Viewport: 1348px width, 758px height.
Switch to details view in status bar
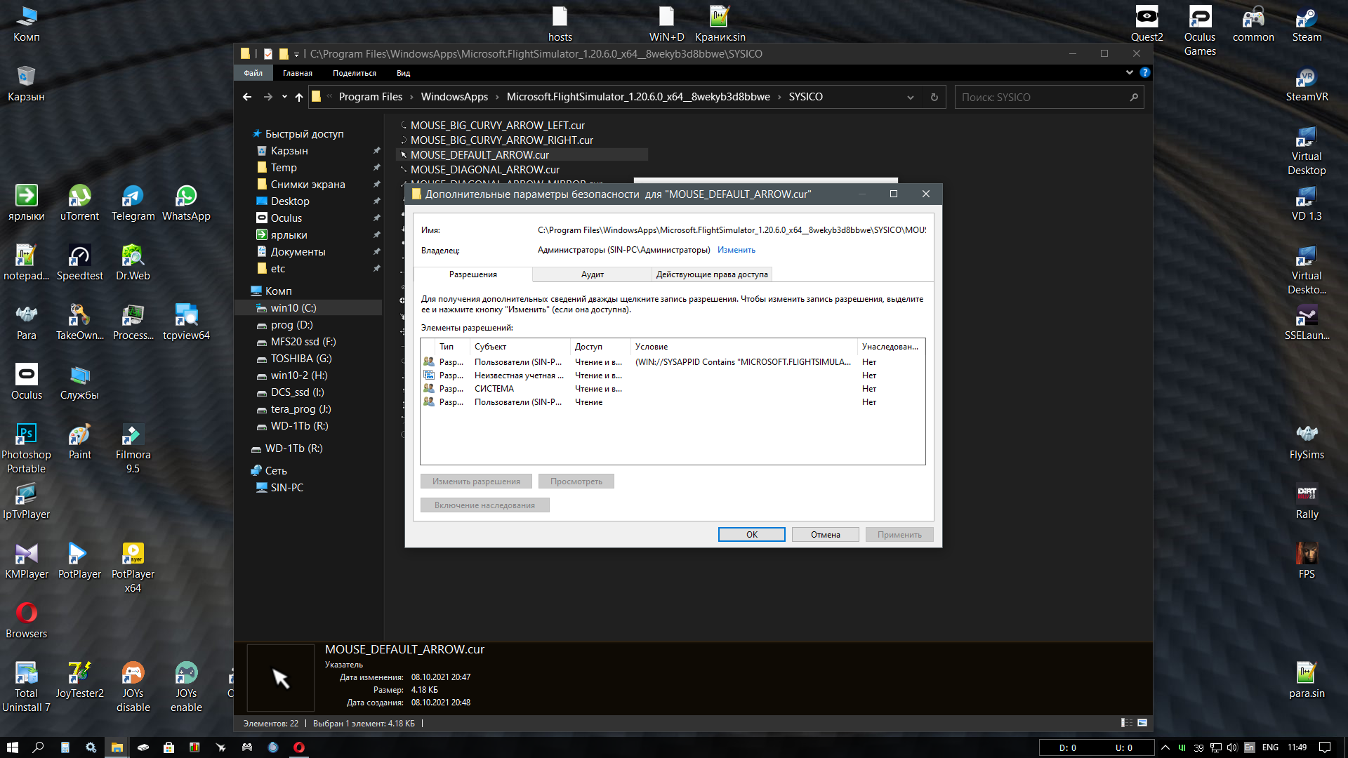click(x=1126, y=723)
